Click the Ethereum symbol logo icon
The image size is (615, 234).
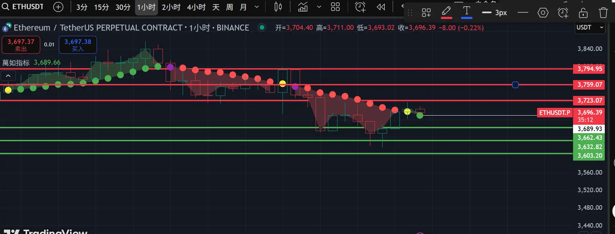tap(7, 27)
